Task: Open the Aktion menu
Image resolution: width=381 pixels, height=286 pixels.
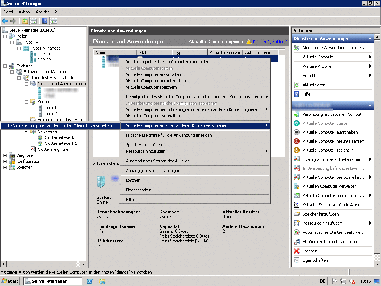Action: pyautogui.click(x=24, y=12)
